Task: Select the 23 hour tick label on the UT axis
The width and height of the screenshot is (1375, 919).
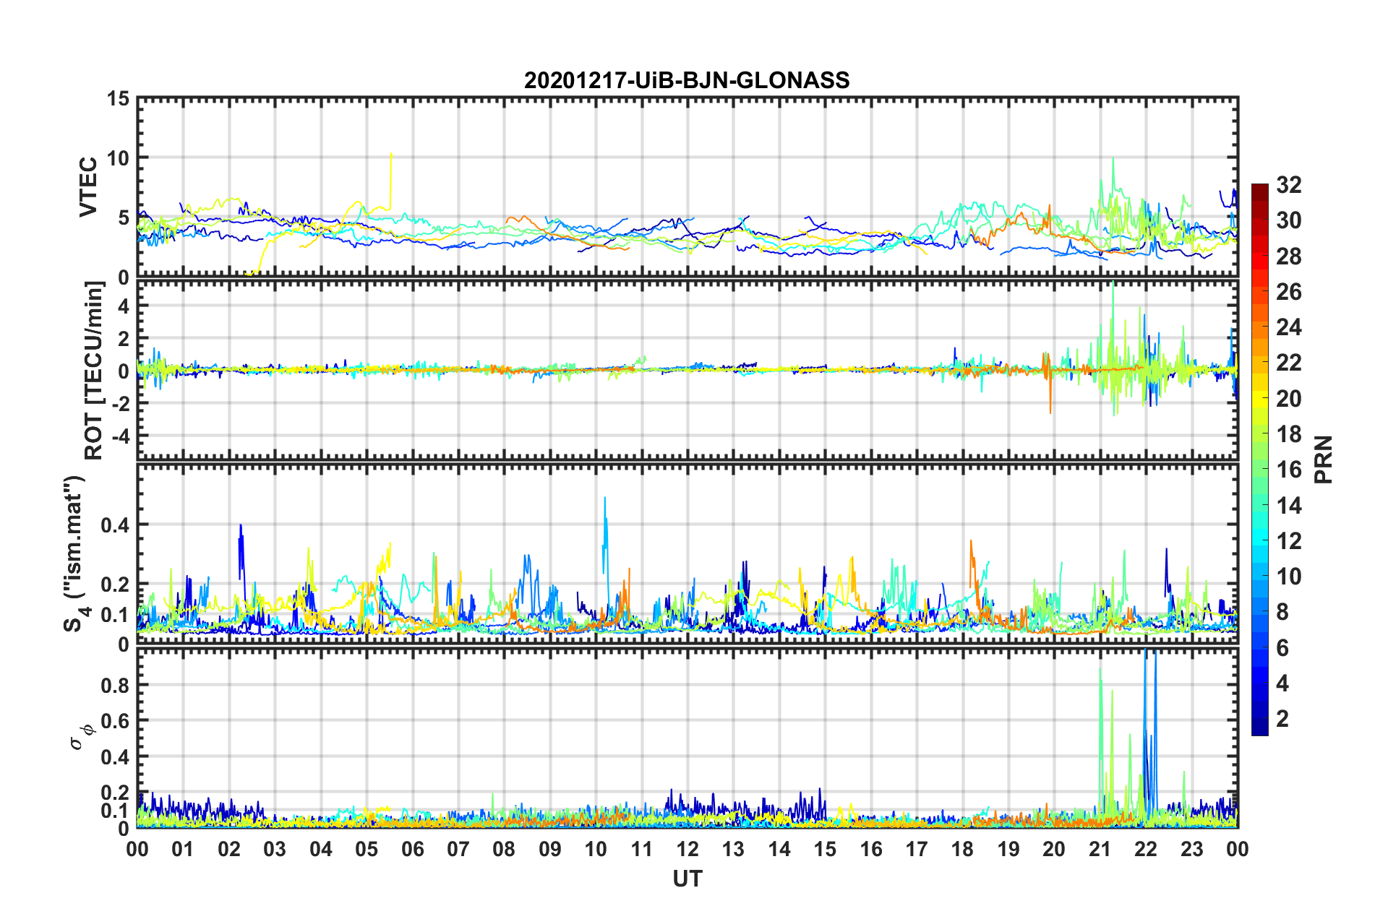Action: click(x=1192, y=849)
